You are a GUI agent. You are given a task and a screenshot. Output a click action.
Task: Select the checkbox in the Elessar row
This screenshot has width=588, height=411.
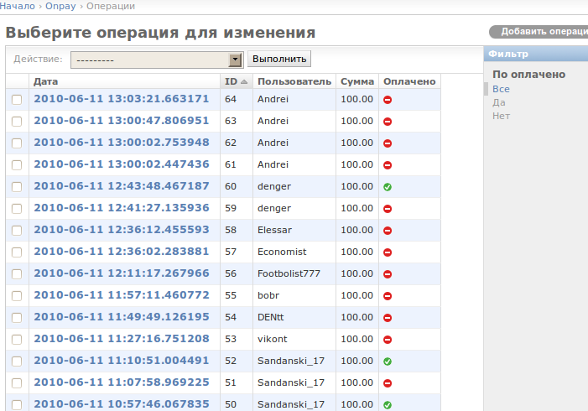click(x=17, y=230)
